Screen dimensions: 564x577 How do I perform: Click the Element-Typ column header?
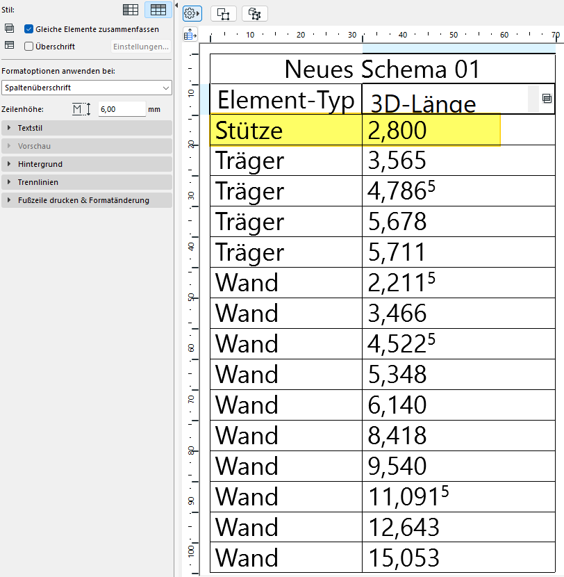click(x=285, y=100)
